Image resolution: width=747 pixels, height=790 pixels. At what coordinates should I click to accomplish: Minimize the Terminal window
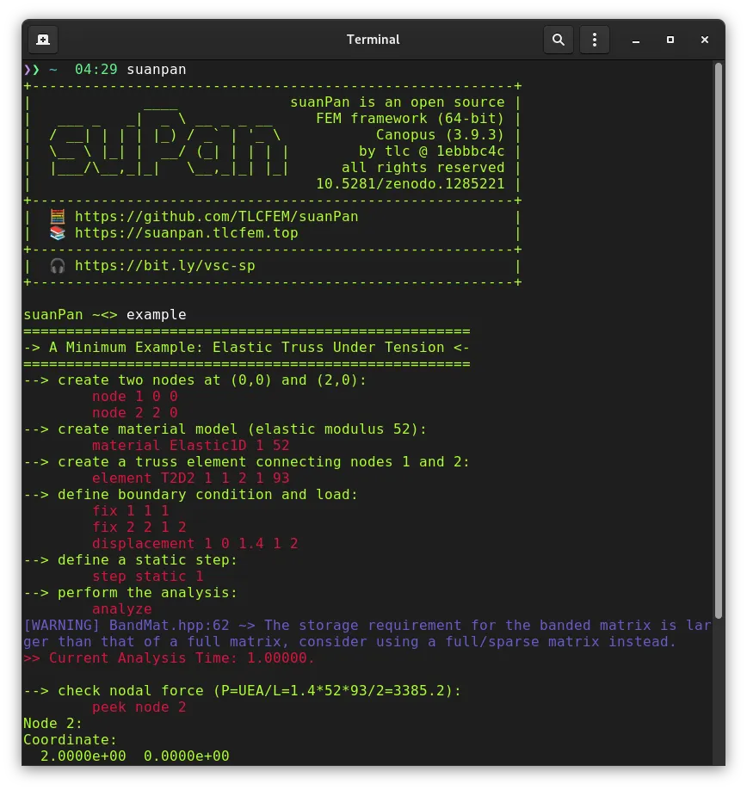636,40
